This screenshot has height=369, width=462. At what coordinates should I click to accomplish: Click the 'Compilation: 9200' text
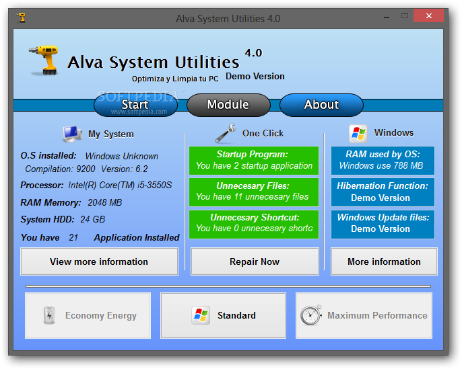point(60,169)
